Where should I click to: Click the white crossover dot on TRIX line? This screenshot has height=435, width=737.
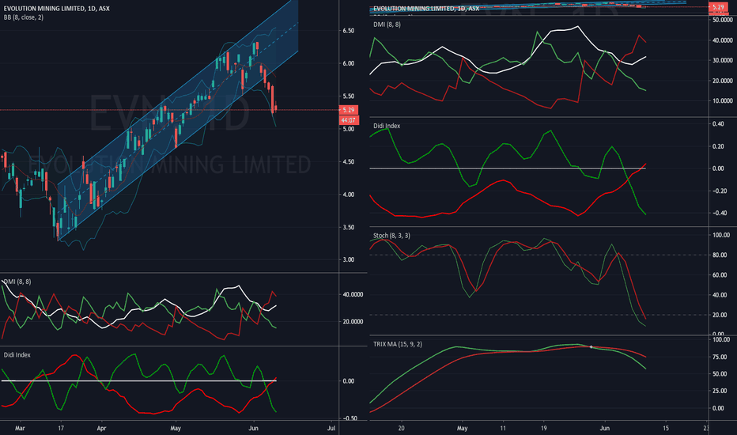(x=591, y=347)
